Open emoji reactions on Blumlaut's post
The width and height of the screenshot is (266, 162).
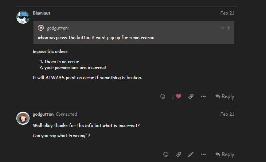[x=163, y=96]
